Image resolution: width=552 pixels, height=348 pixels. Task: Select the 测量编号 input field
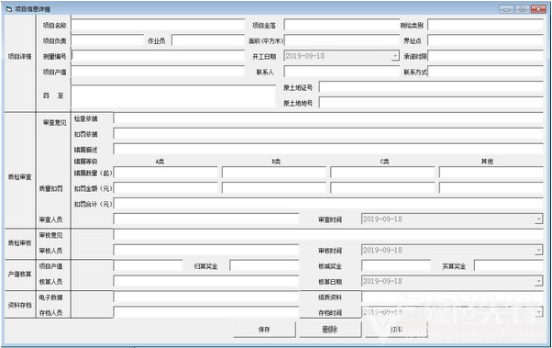(x=158, y=56)
